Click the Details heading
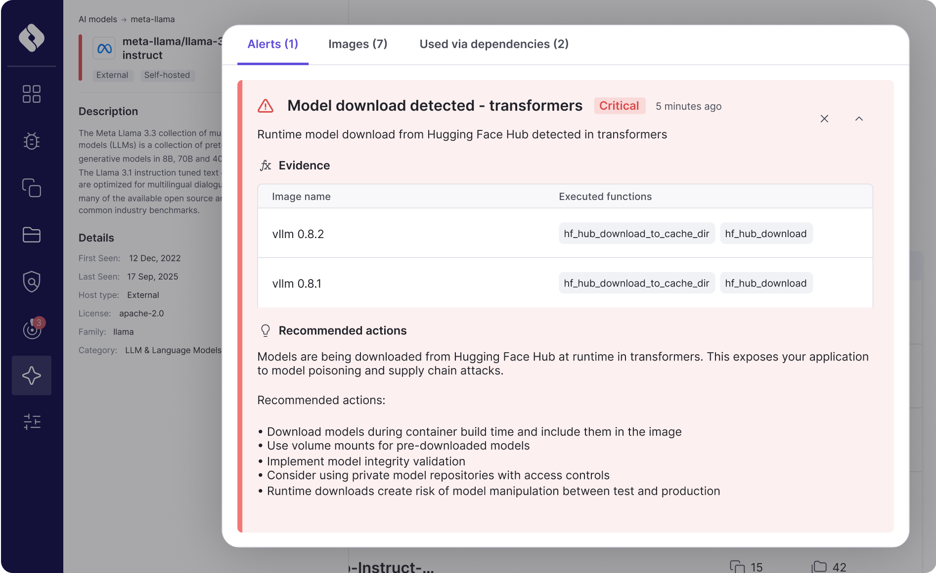The image size is (936, 573). point(96,238)
